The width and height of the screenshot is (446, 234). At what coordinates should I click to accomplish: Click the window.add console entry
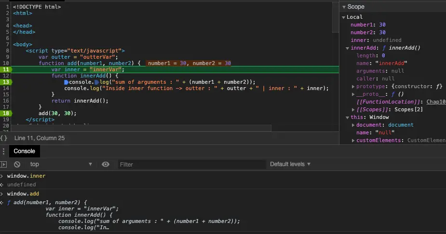point(23,194)
